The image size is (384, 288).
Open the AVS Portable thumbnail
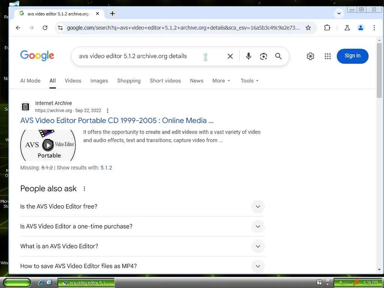48,145
